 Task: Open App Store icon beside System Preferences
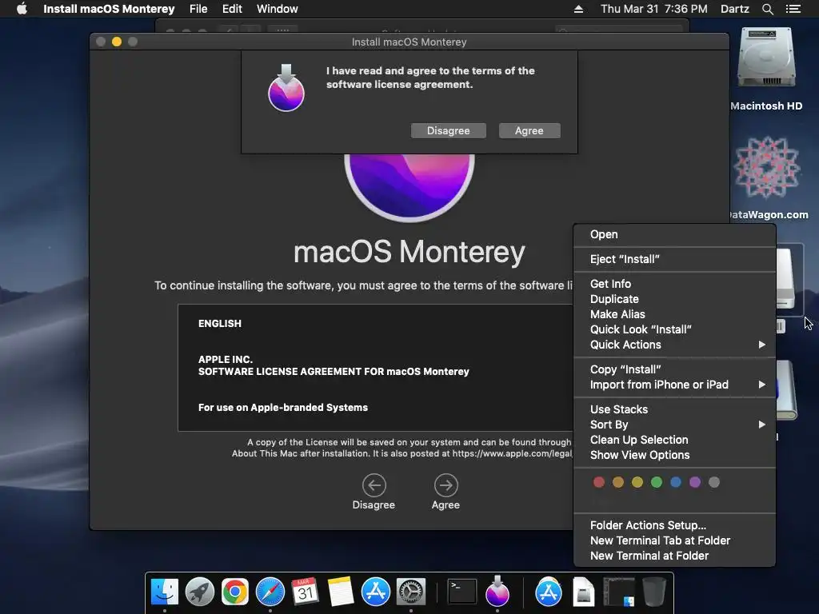point(376,592)
